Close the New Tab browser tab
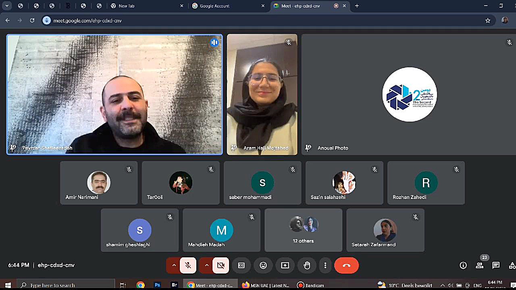The width and height of the screenshot is (516, 290). click(x=181, y=6)
